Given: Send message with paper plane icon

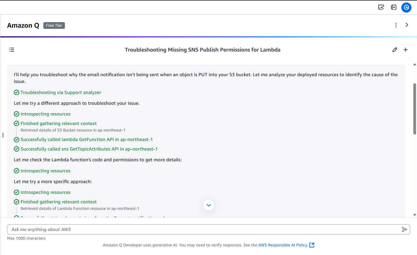Looking at the screenshot, I should click(x=404, y=229).
